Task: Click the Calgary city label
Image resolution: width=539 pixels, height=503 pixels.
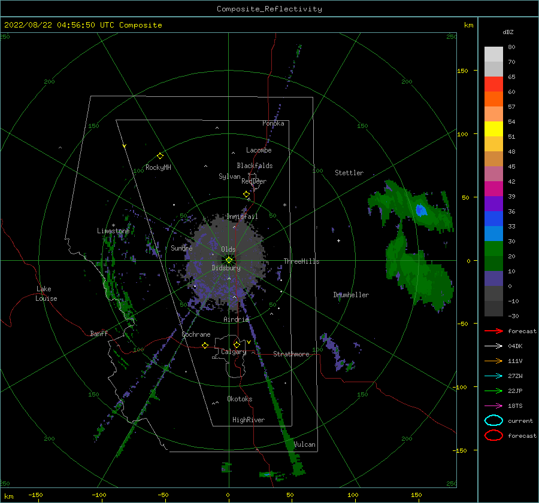Action: tap(234, 352)
